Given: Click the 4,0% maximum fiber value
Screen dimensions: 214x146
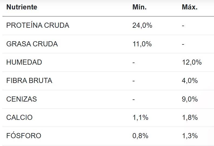Looking at the screenshot, I should point(190,81).
